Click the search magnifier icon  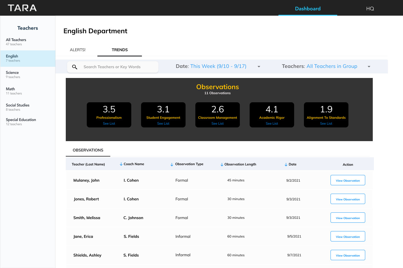click(75, 67)
